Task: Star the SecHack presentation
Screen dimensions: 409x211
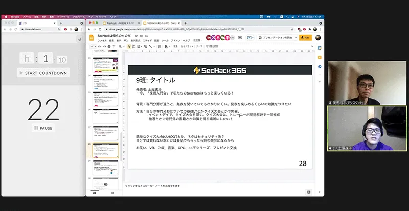Action: tap(136, 36)
